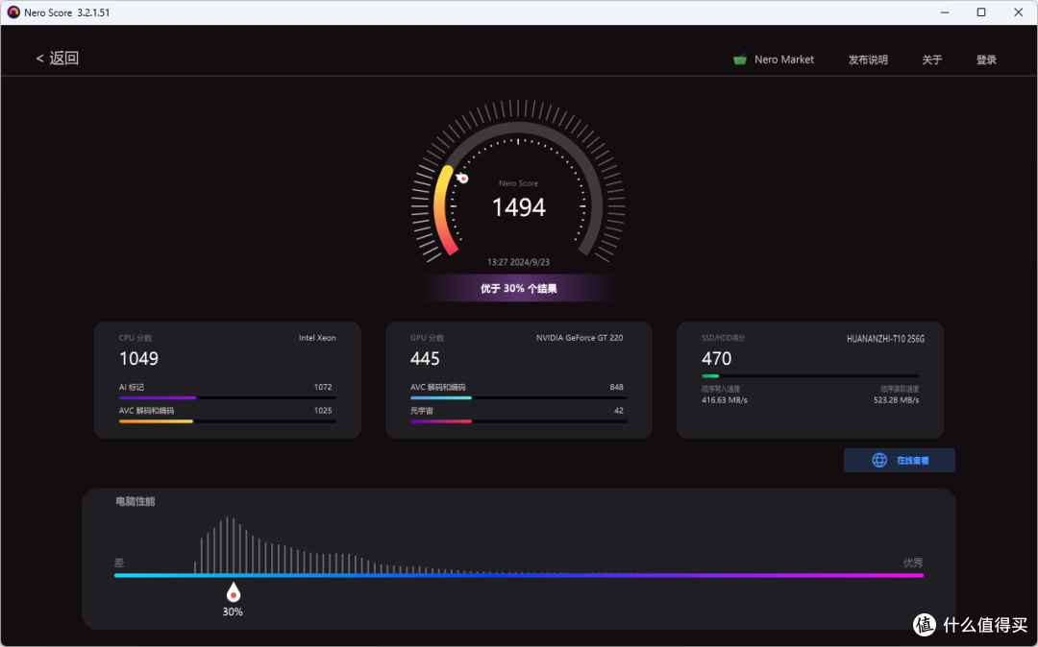1038x647 pixels.
Task: Maximize the Nero Score window
Action: tap(981, 12)
